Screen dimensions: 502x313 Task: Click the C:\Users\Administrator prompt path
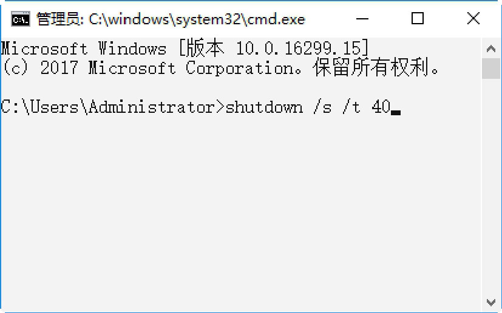(x=108, y=107)
